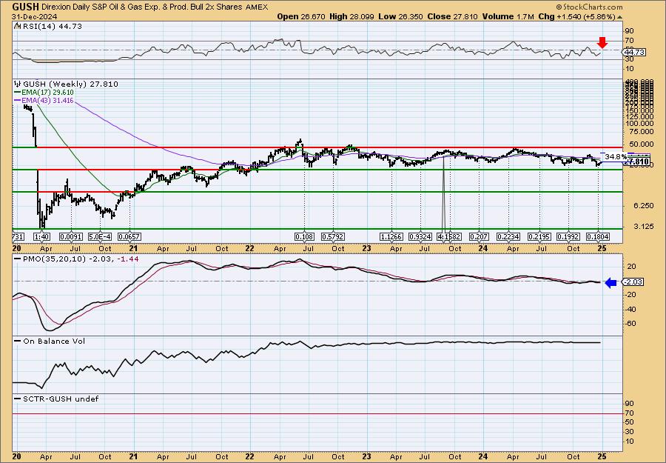Click the 27.810 last price tag on the price axis
Screen dimensions: 666x463
[637, 161]
